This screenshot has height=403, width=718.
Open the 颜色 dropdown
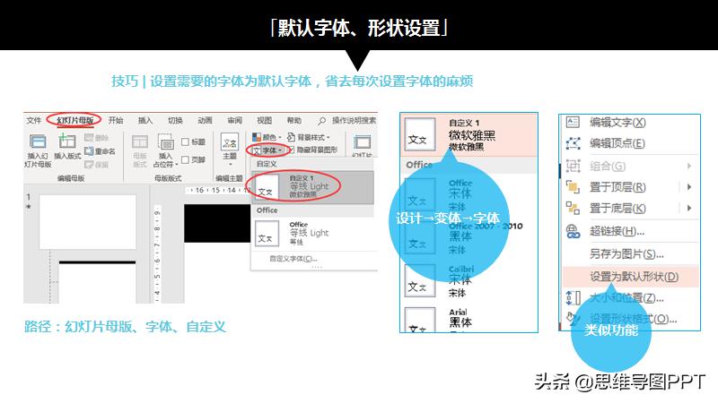pos(267,137)
